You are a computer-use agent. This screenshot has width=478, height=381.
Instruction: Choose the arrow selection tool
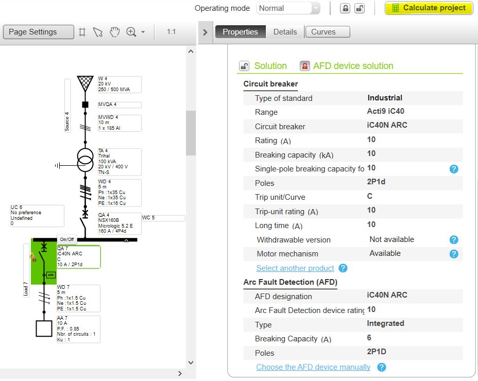(98, 32)
